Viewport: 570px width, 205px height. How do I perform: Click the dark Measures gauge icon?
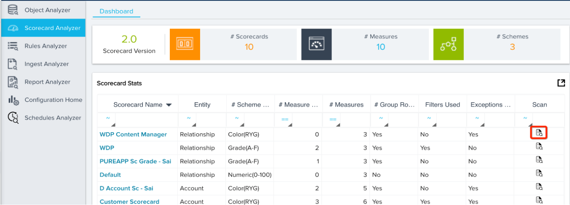click(316, 44)
